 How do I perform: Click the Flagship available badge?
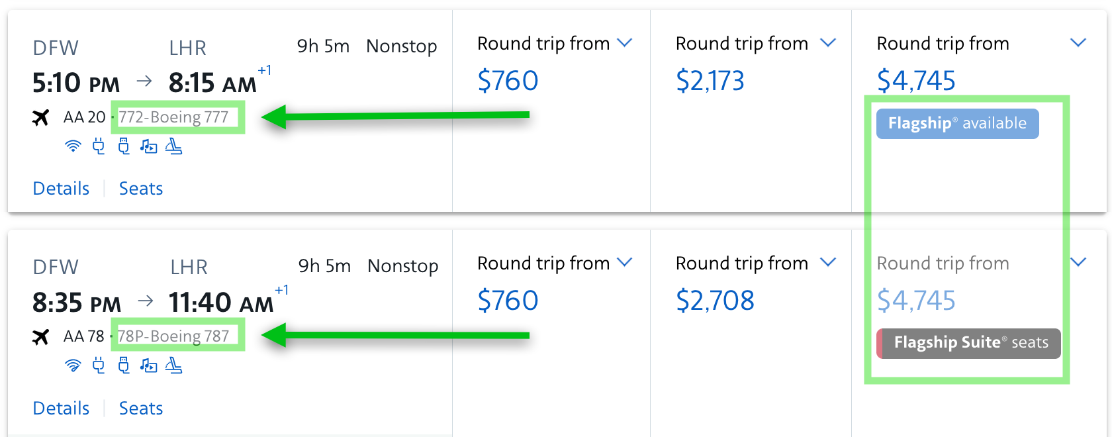(957, 124)
